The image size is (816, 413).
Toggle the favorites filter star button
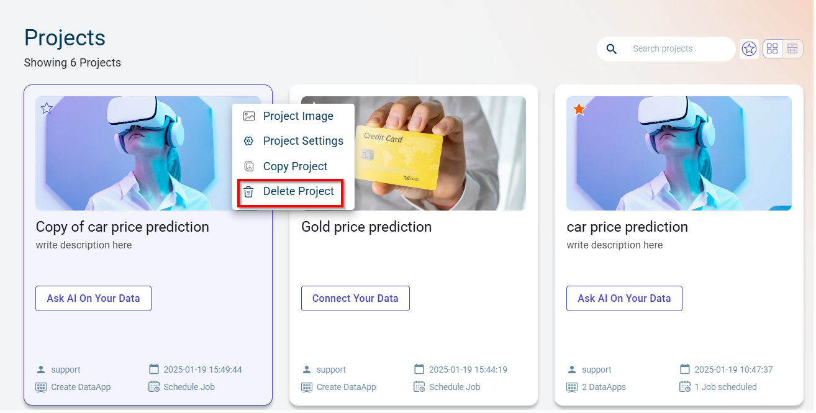[749, 48]
